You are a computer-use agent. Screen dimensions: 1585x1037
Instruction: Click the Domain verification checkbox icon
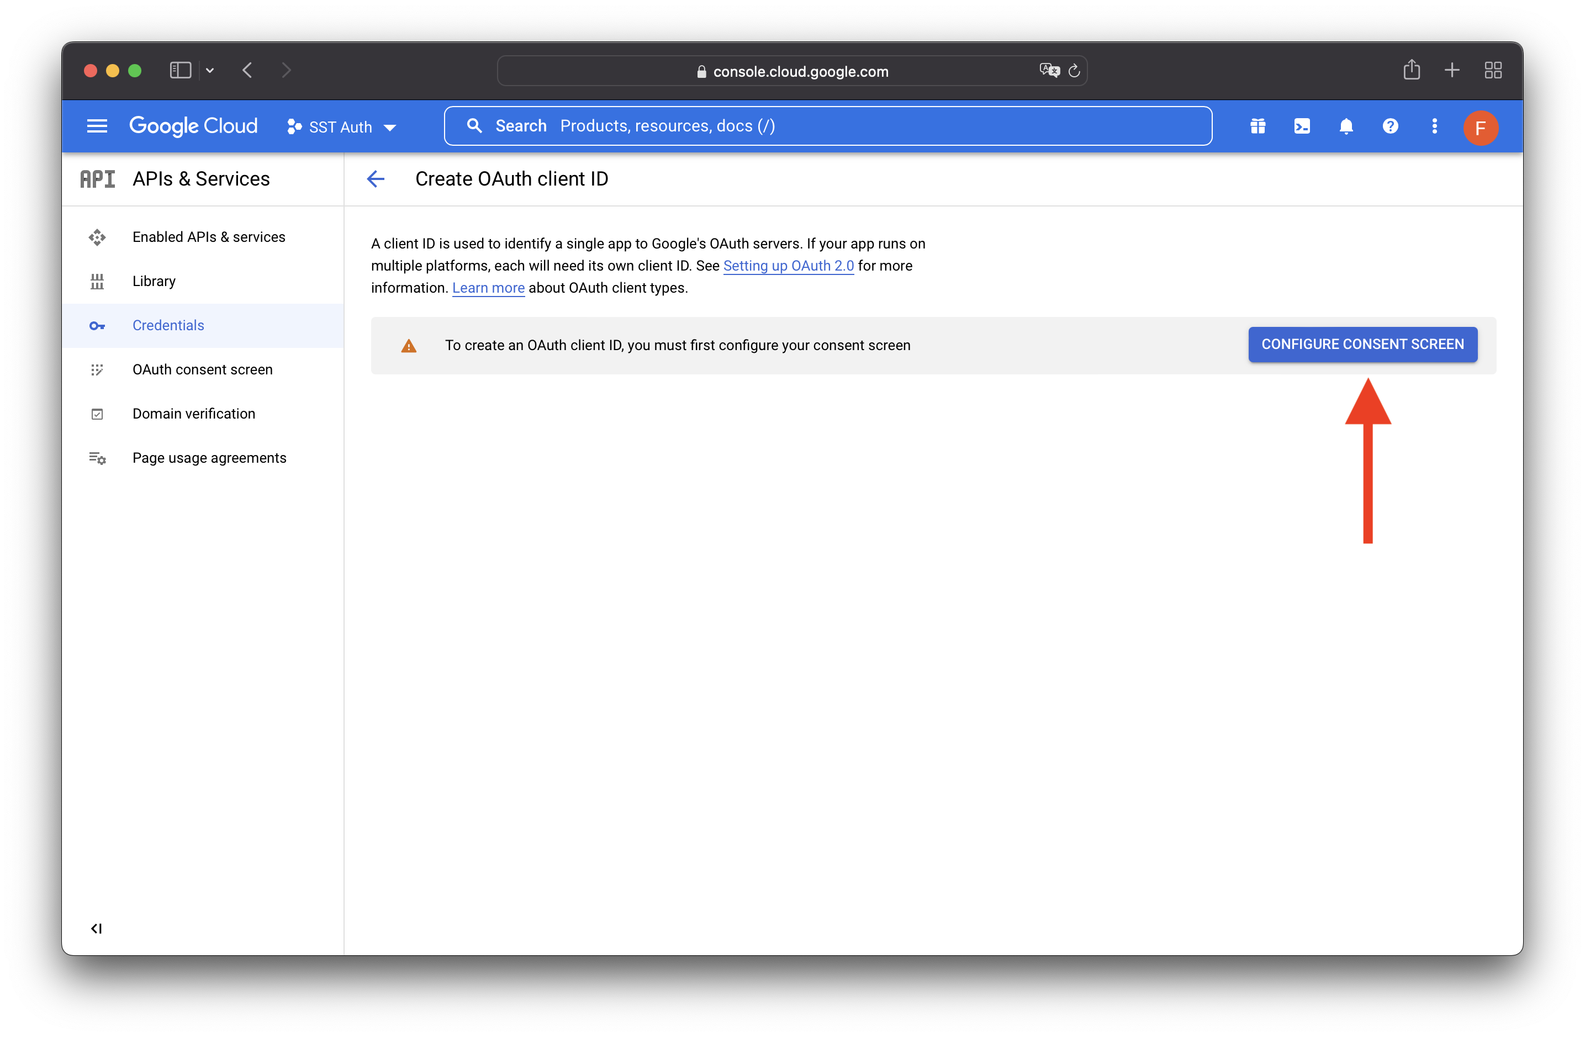[97, 414]
